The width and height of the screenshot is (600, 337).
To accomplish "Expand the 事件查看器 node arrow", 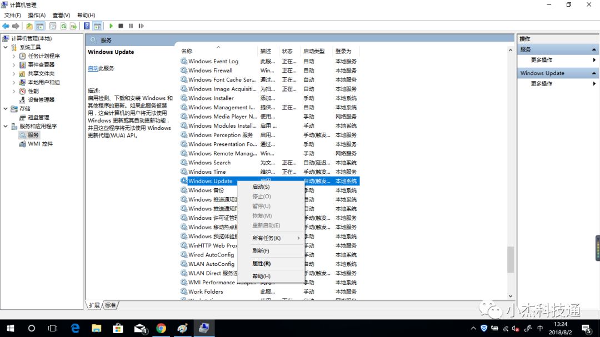I will click(x=14, y=64).
